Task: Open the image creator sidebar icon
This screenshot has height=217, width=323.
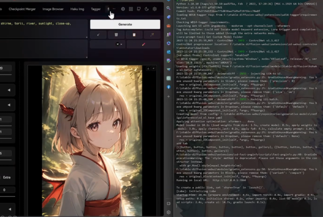Action: [x=168, y=60]
